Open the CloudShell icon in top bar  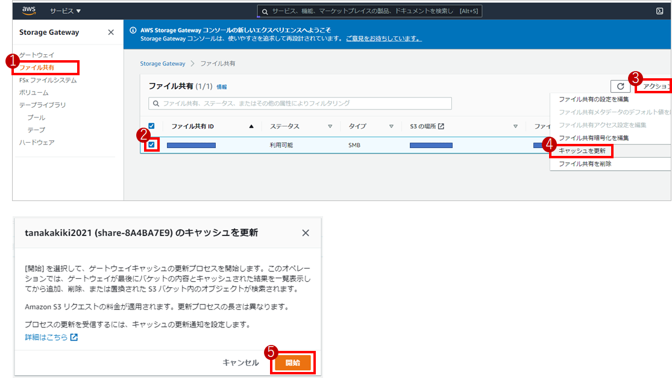click(x=659, y=11)
